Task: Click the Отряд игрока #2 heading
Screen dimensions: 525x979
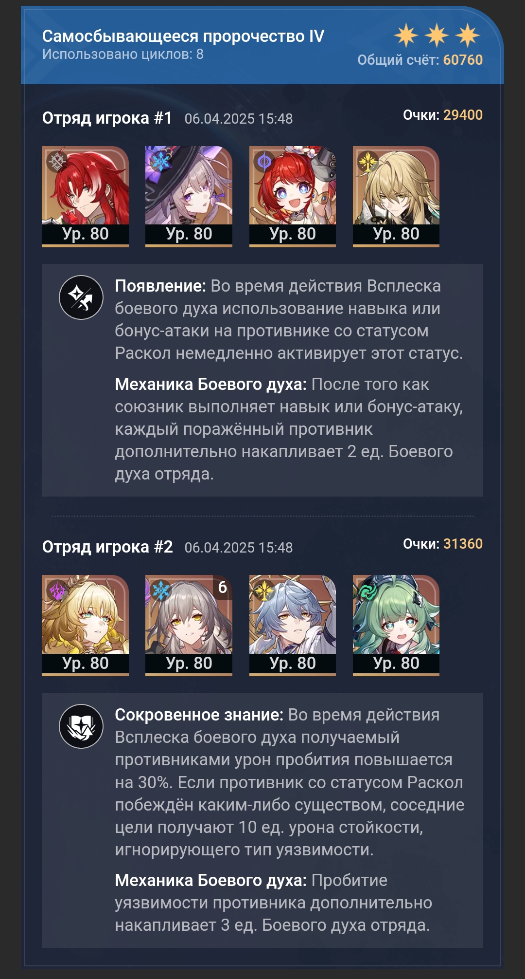Action: pos(107,547)
